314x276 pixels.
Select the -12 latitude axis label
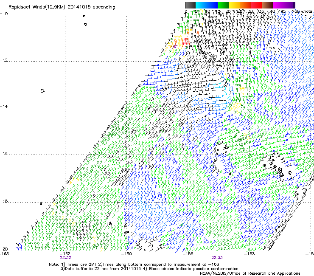(x=4, y=60)
